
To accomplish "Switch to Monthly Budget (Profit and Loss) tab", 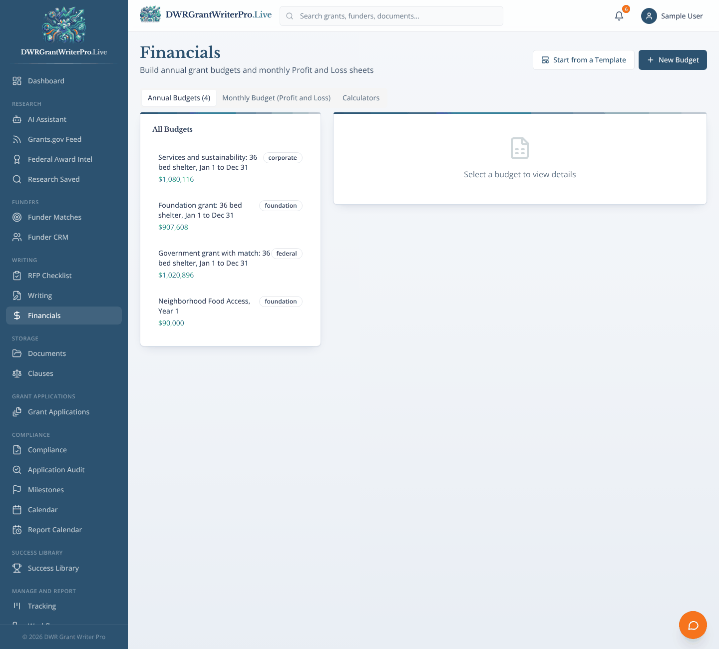I will point(276,98).
